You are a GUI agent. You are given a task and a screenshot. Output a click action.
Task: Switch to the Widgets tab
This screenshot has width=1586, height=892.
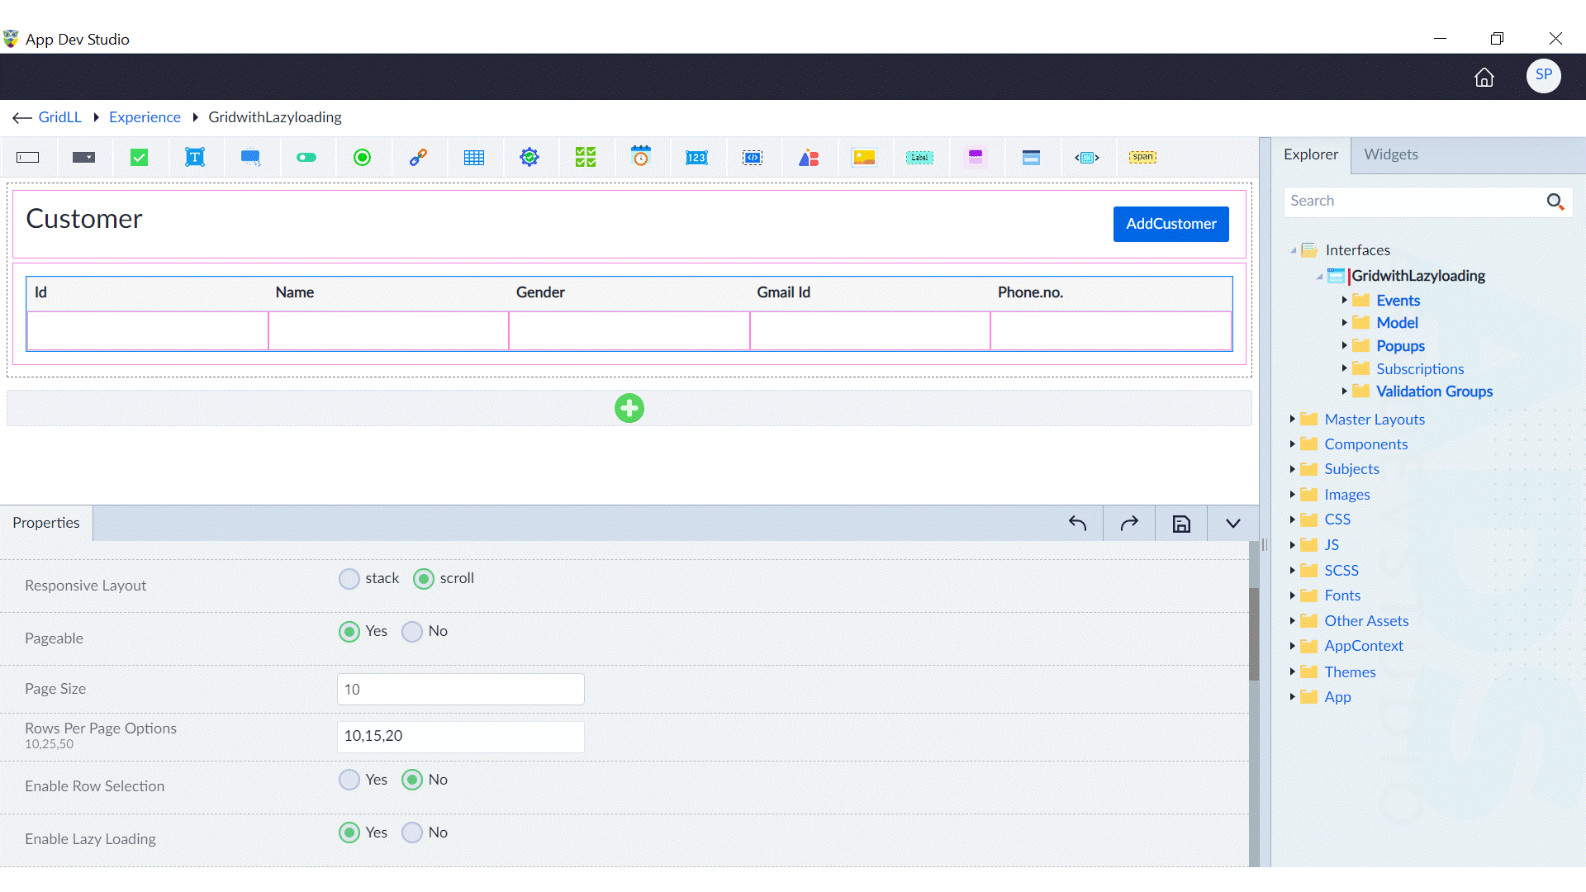point(1390,154)
